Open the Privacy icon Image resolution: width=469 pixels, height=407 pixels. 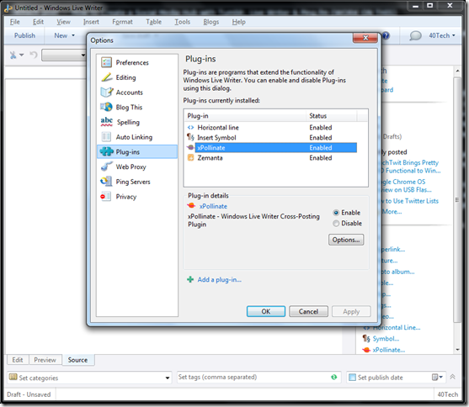[x=106, y=197]
